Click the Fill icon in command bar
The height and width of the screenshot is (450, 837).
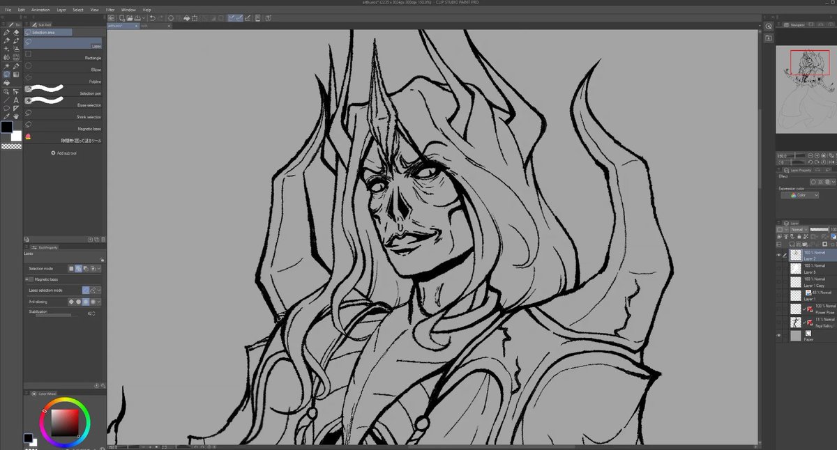click(x=187, y=18)
